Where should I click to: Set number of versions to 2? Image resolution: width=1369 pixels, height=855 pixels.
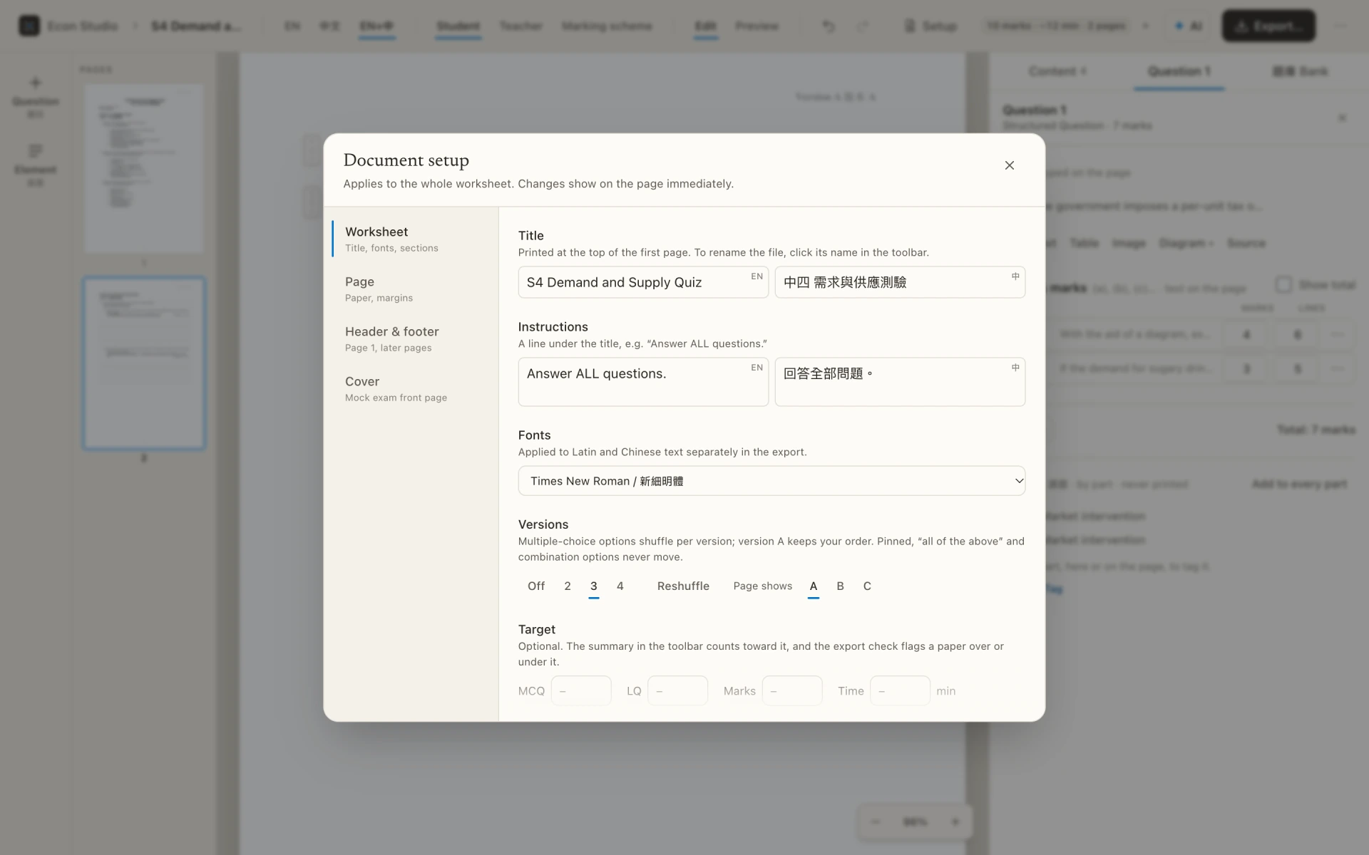click(568, 586)
